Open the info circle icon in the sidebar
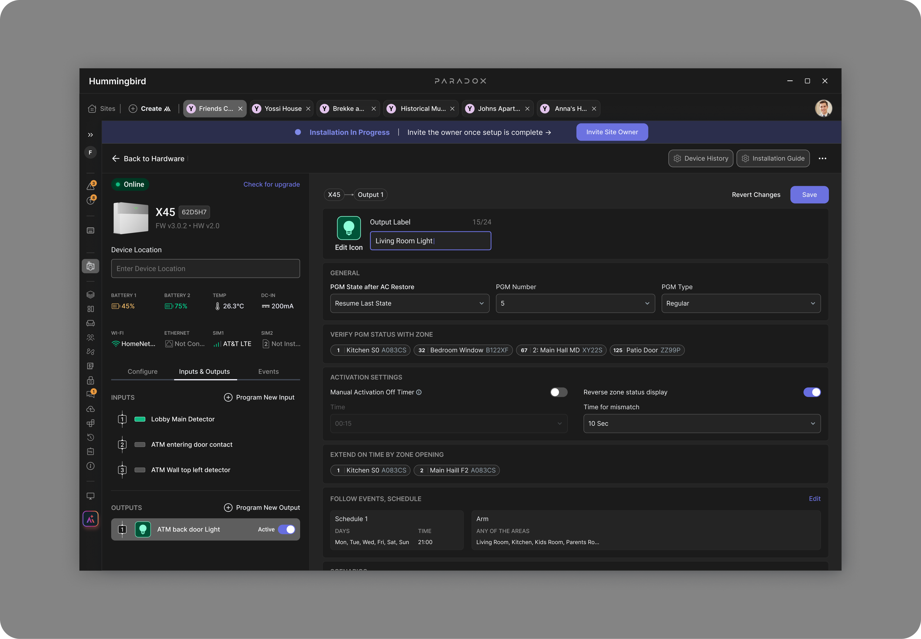The width and height of the screenshot is (921, 639). point(91,466)
